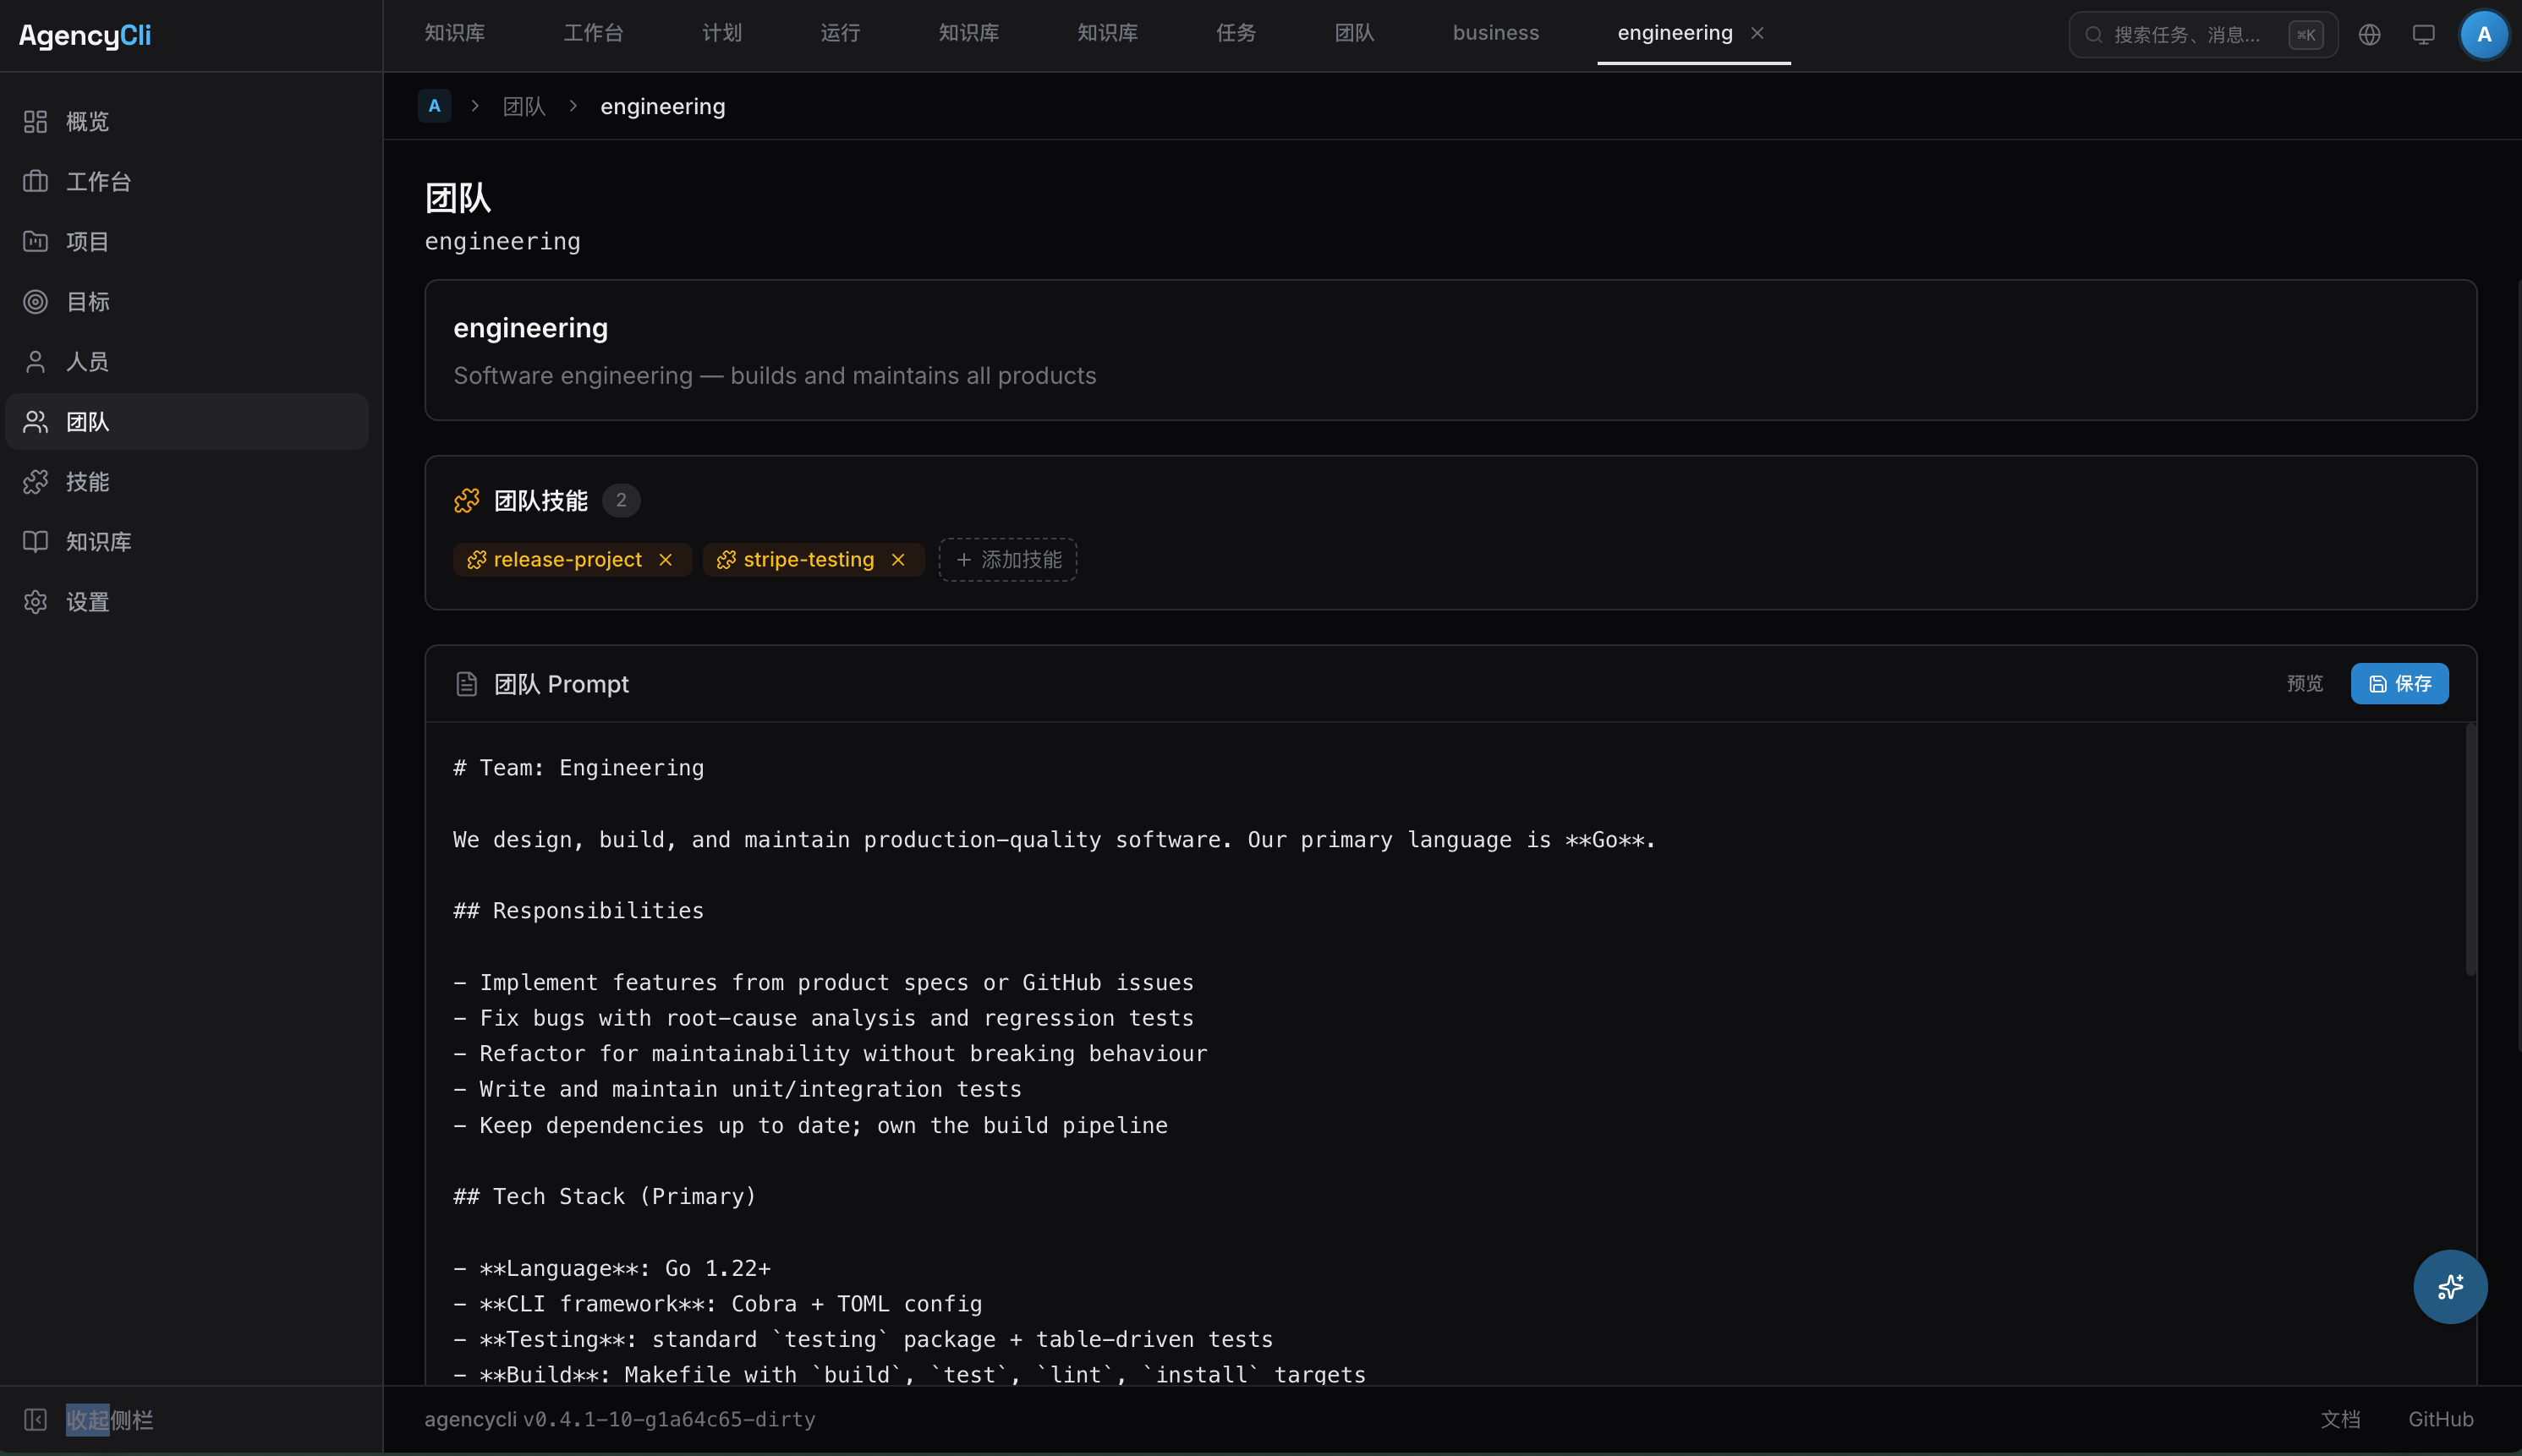Toggle the 预览 preview mode
Viewport: 2522px width, 1456px height.
[2304, 683]
